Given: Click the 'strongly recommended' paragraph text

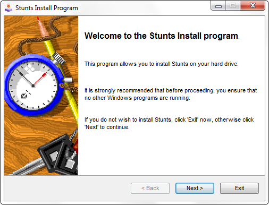Looking at the screenshot, I should (x=171, y=94).
